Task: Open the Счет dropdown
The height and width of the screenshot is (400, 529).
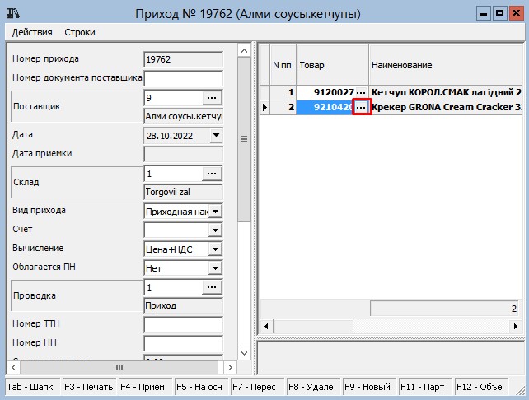Action: [x=216, y=230]
